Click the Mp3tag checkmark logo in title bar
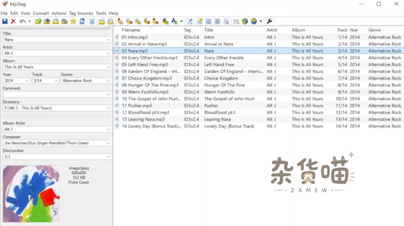This screenshot has height=226, width=404. coord(5,4)
